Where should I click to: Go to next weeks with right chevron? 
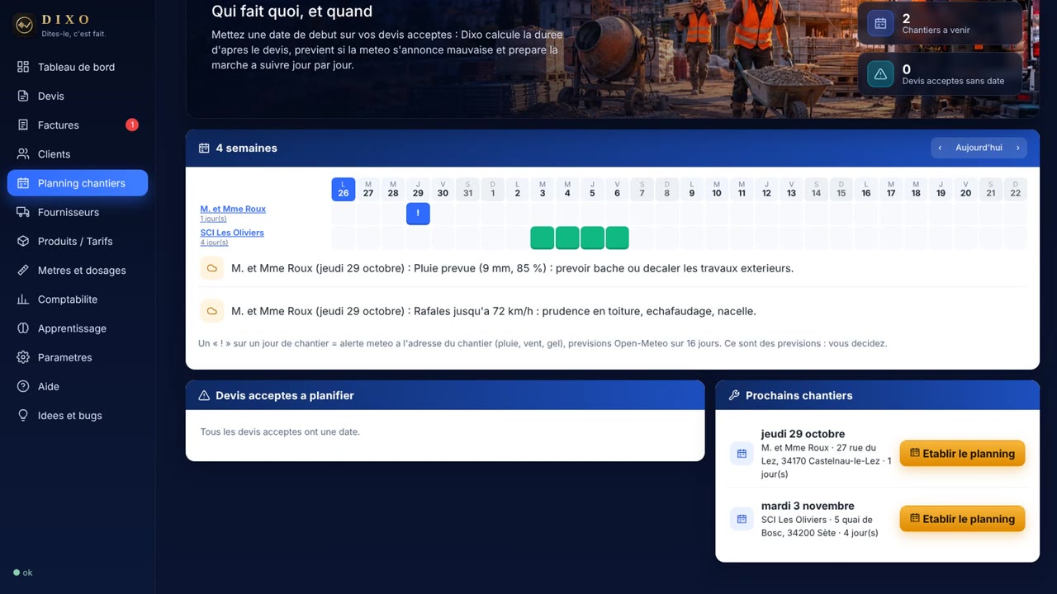[1018, 148]
